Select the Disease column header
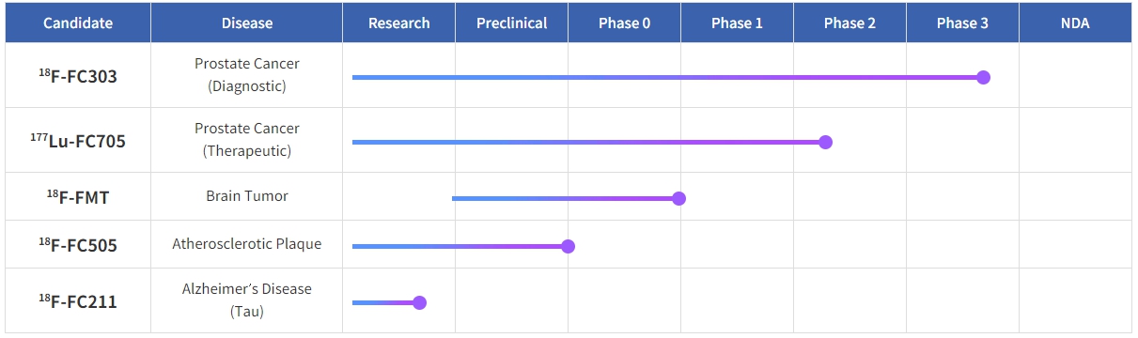This screenshot has width=1138, height=338. [247, 23]
